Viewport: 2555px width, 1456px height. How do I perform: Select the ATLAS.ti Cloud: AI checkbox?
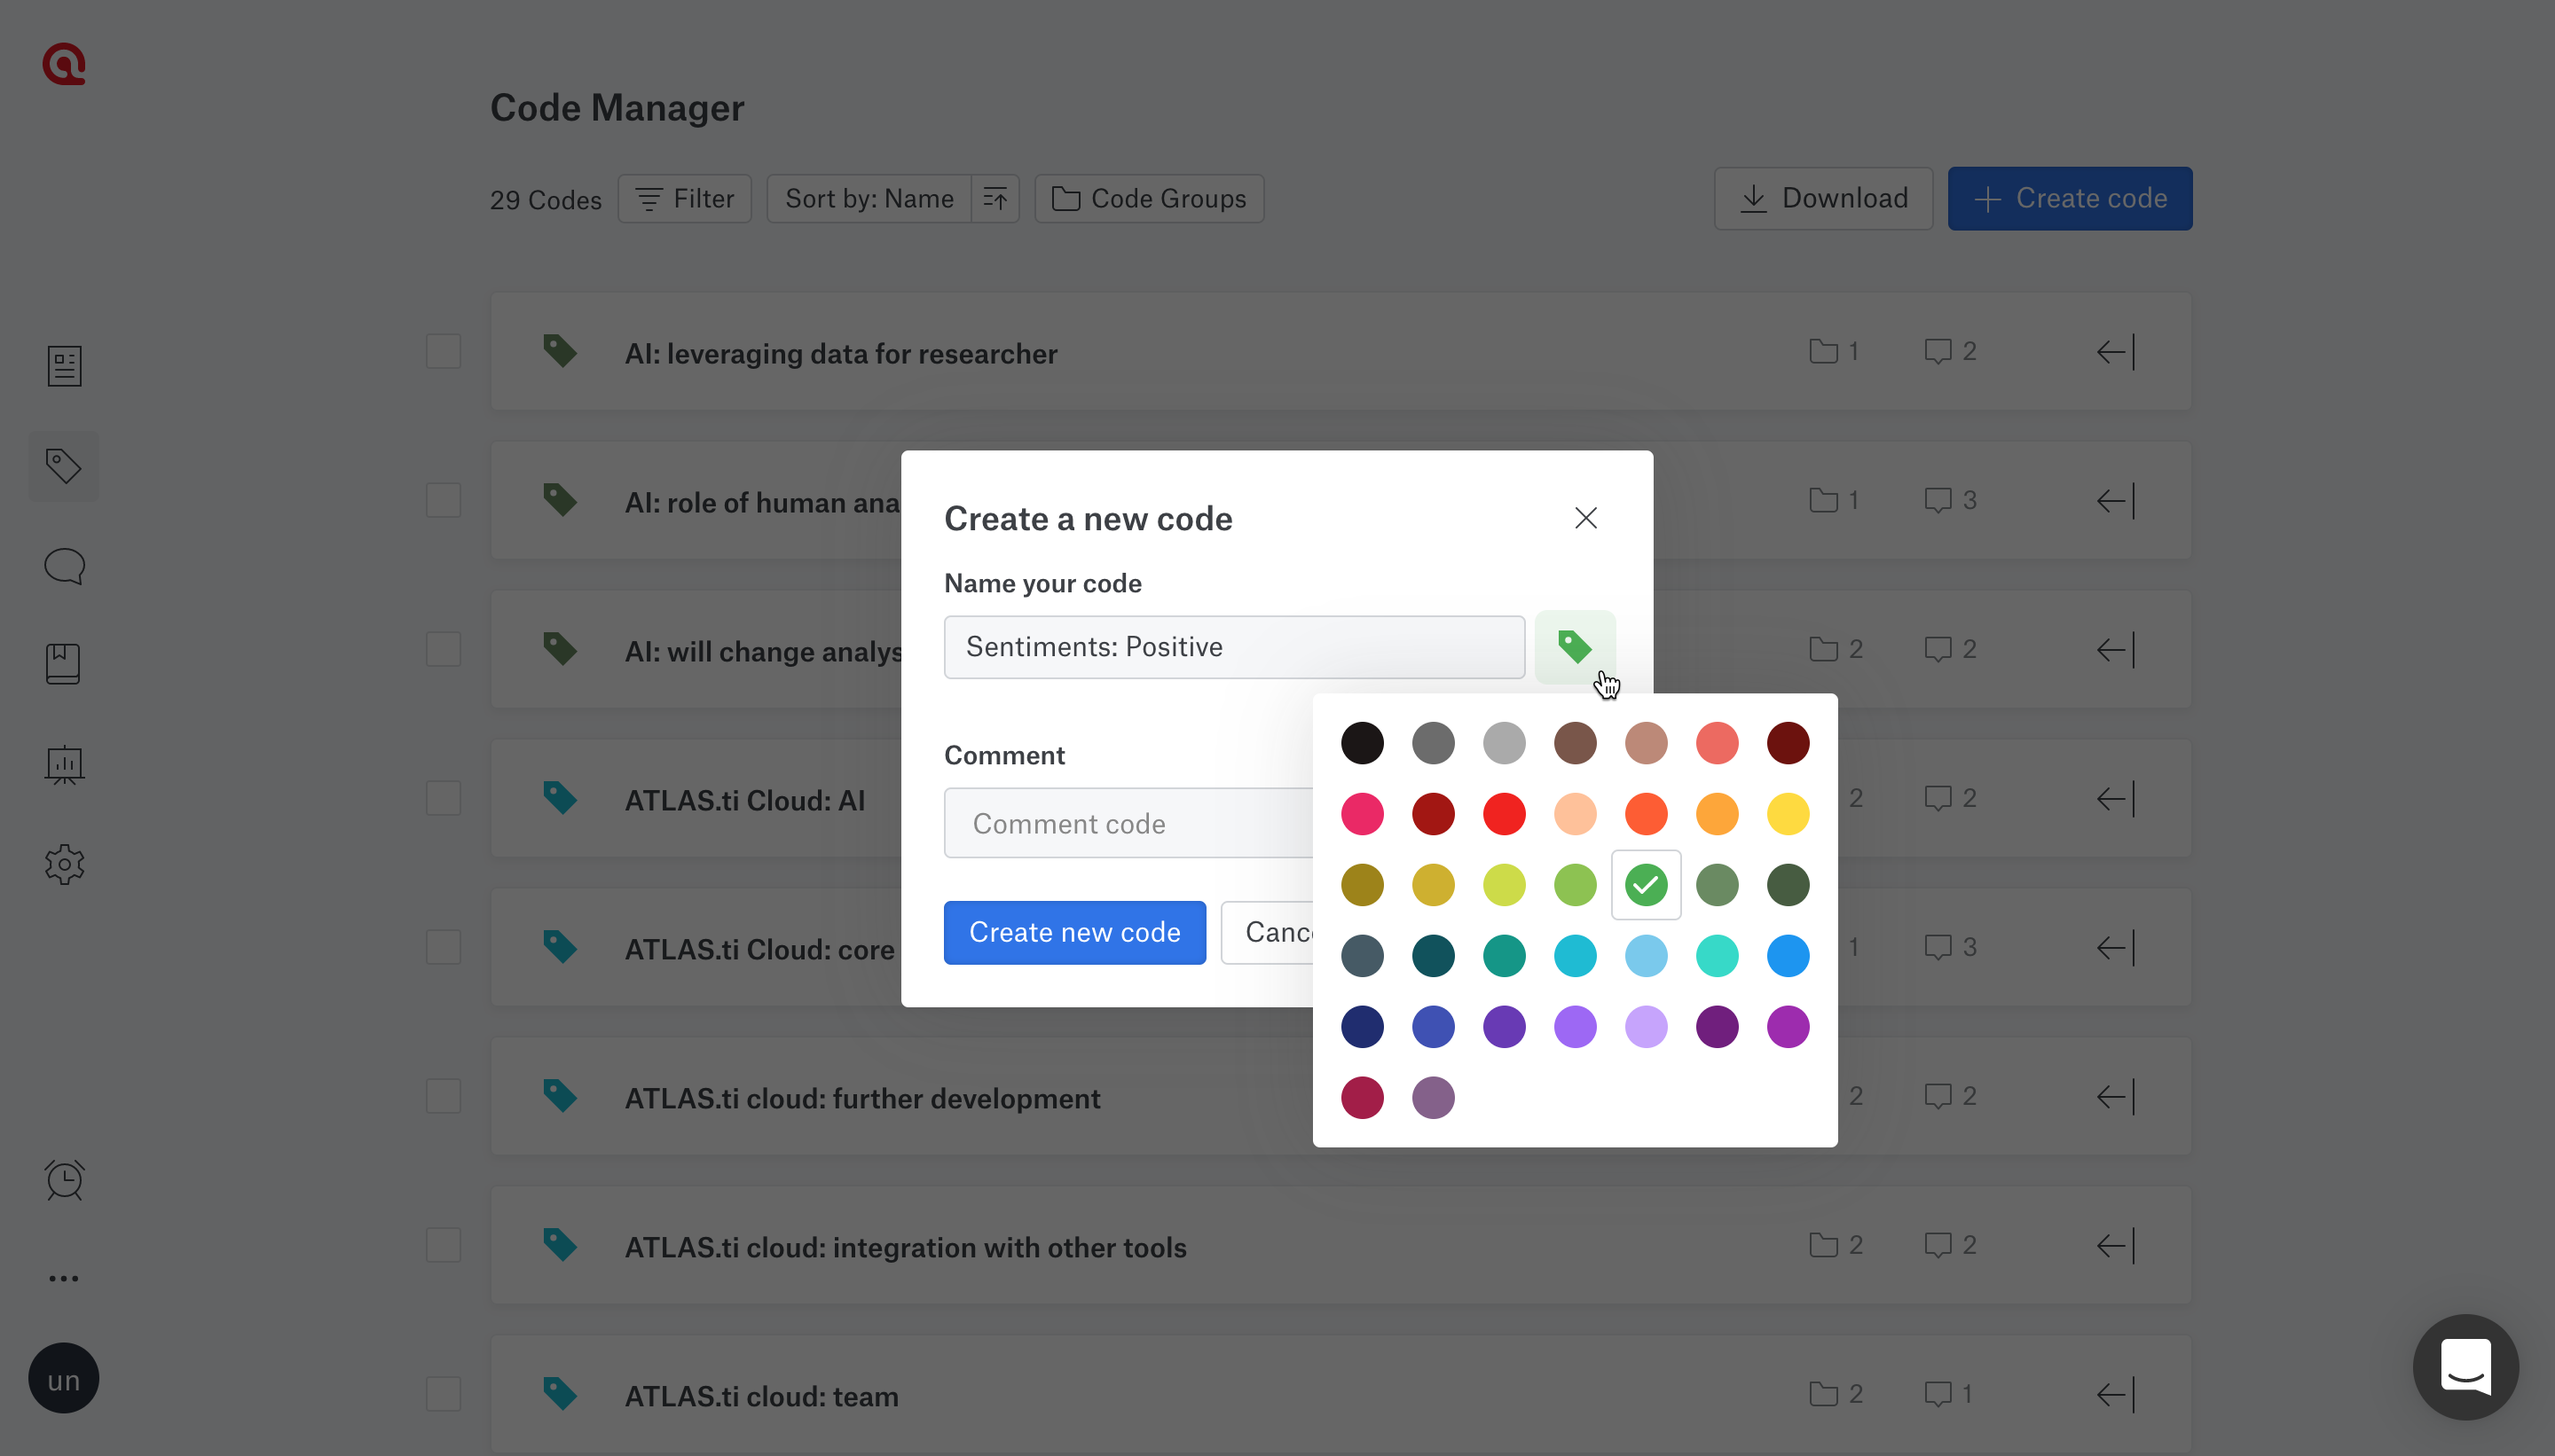click(x=444, y=799)
